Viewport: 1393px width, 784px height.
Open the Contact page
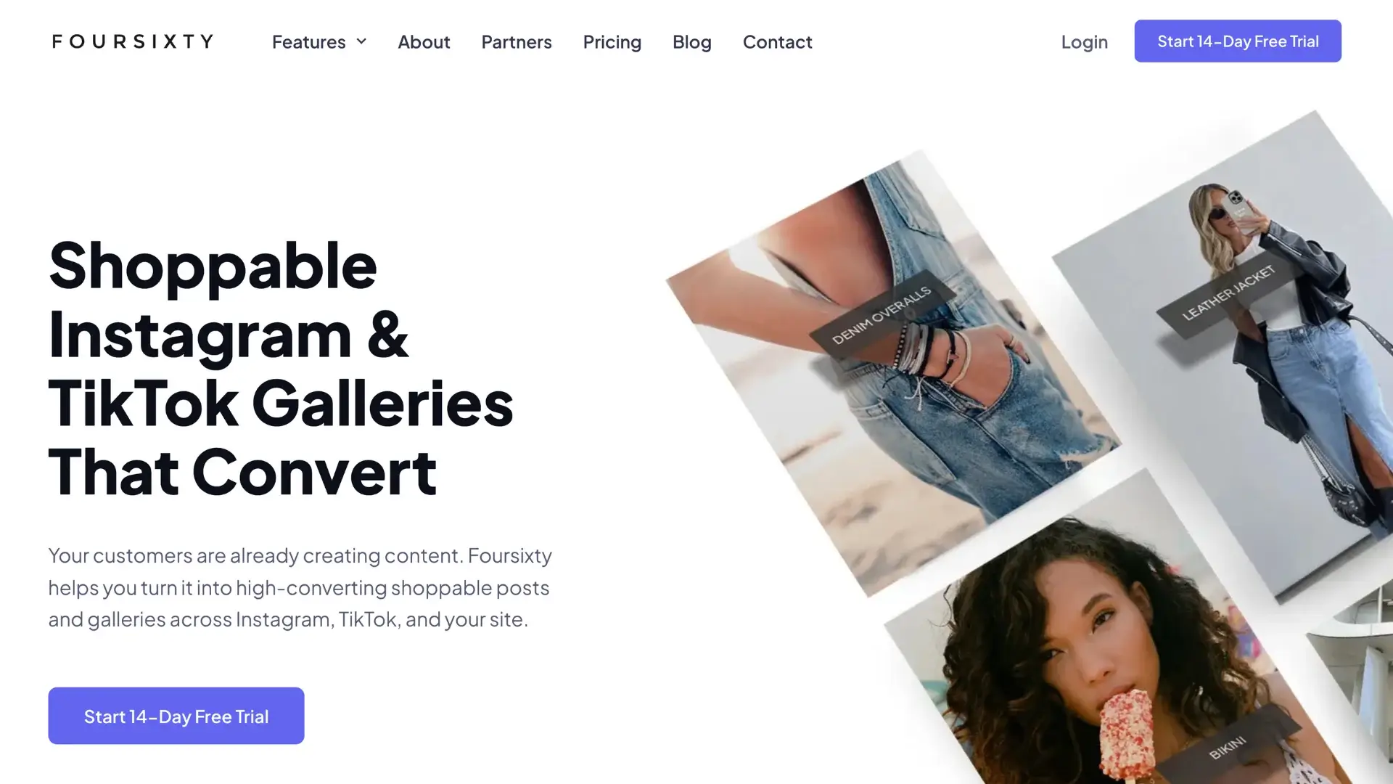[x=777, y=41]
